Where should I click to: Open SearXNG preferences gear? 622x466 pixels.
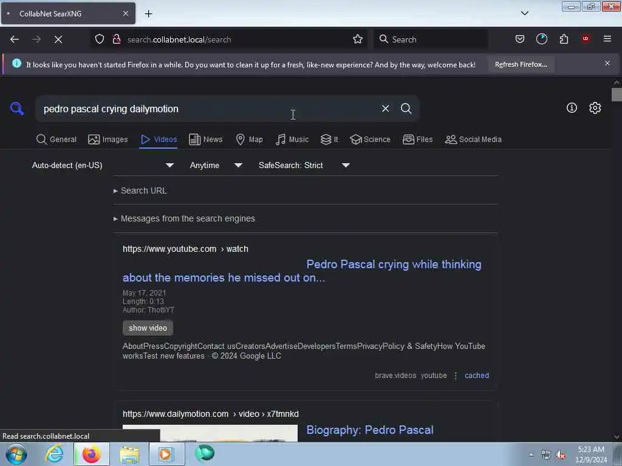595,108
